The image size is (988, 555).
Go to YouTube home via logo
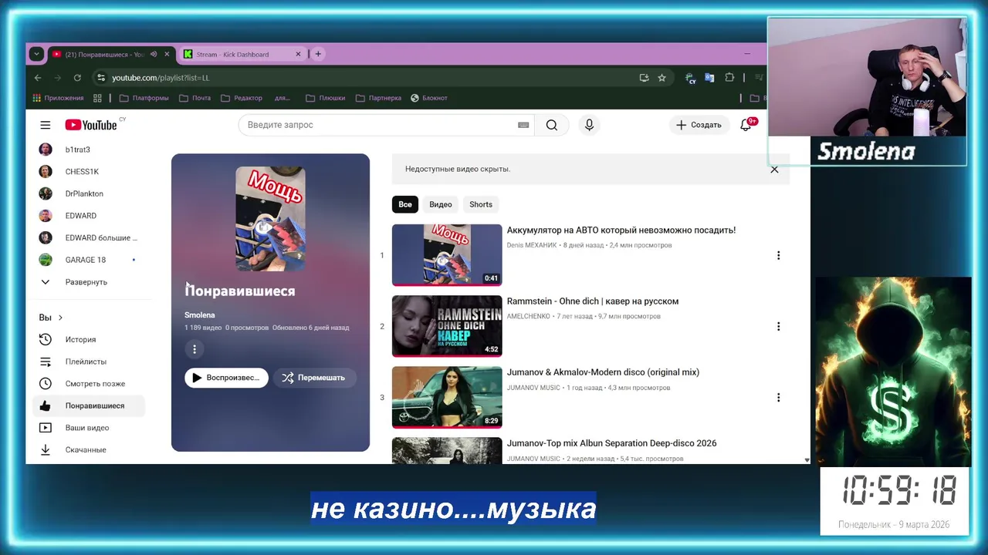click(91, 125)
